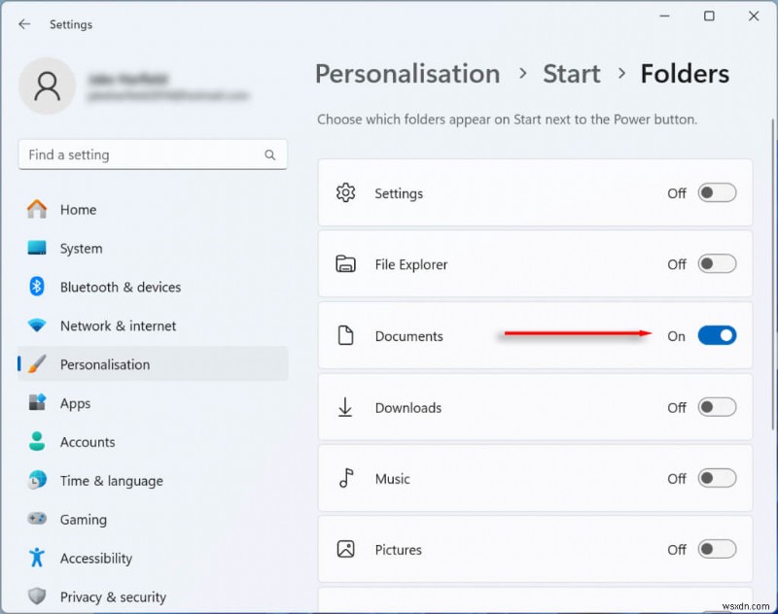Click the Home house icon

37,209
